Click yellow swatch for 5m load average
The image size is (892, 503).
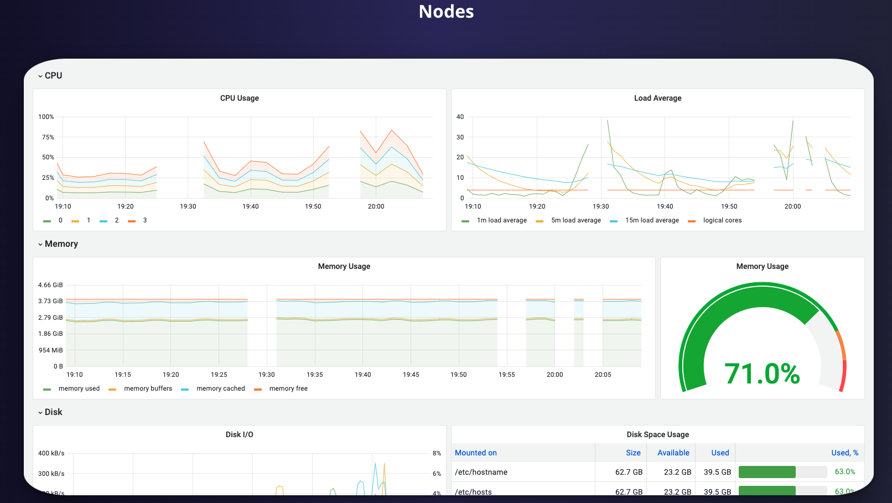coord(540,221)
